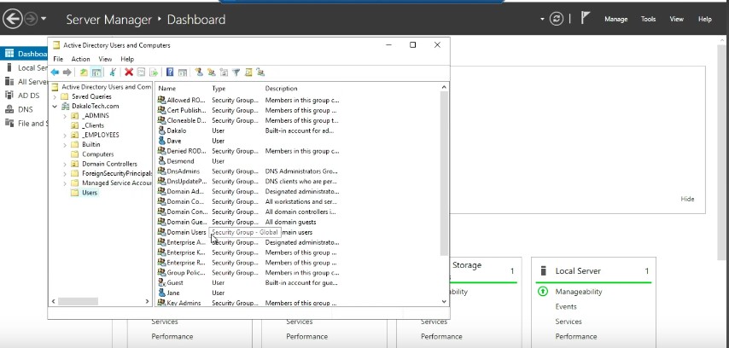Viewport: 729px width, 348px height.
Task: Open the Server Manager View menu
Action: pos(676,19)
